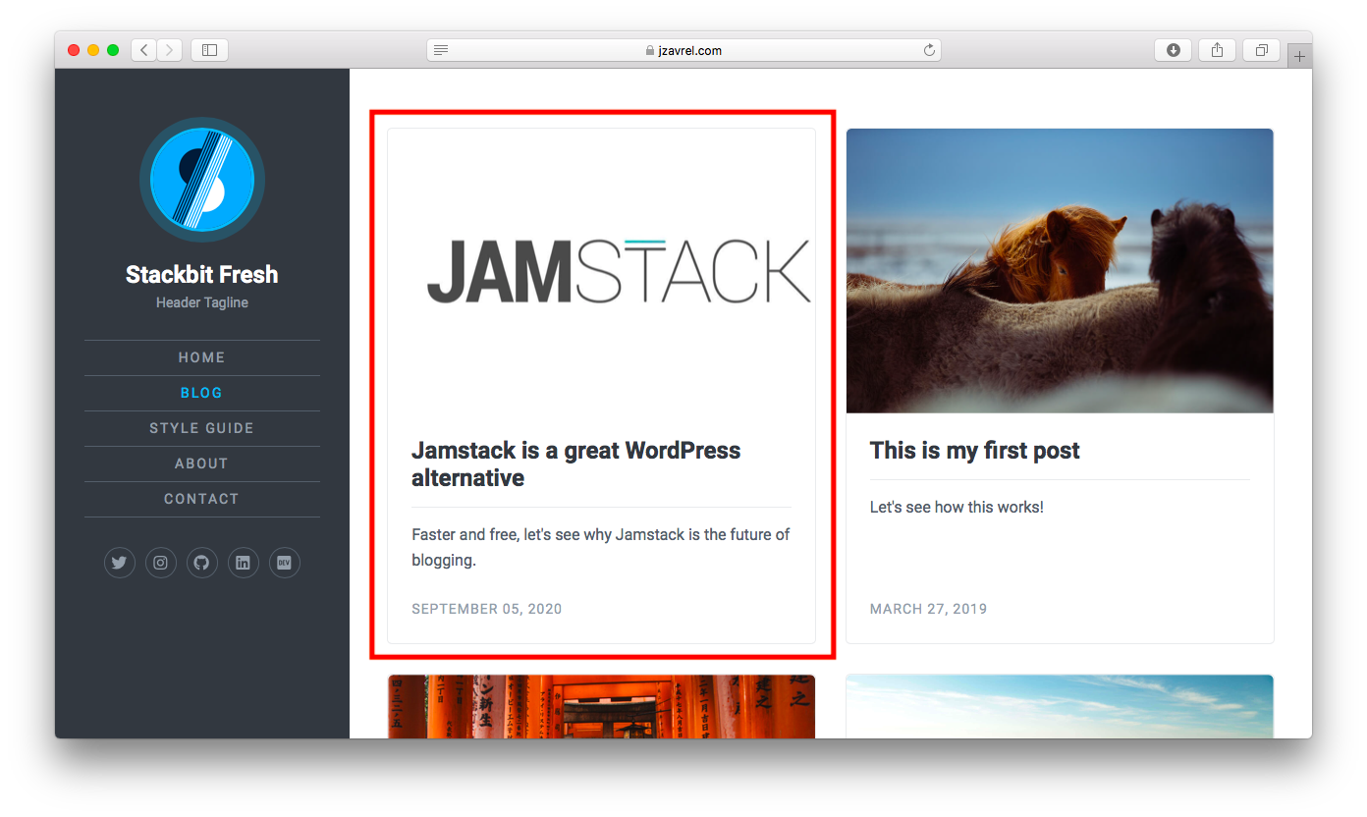This screenshot has height=817, width=1367.
Task: Toggle the Safari sidebar button
Action: pos(209,50)
